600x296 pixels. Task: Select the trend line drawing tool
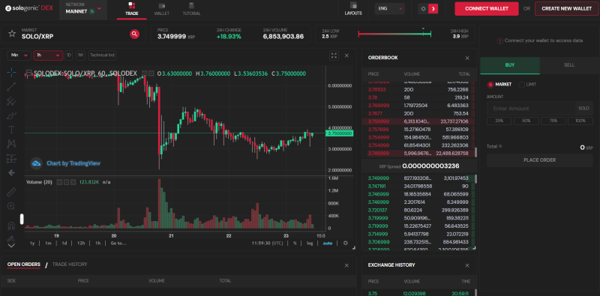(x=11, y=86)
